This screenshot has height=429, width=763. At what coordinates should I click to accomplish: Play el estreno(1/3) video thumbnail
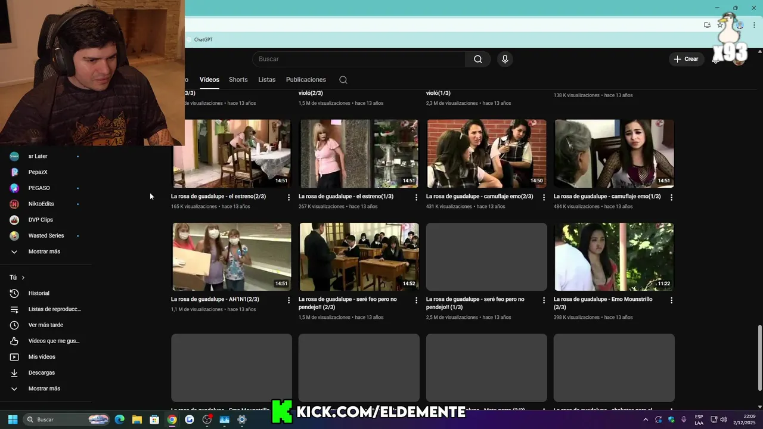click(x=359, y=154)
